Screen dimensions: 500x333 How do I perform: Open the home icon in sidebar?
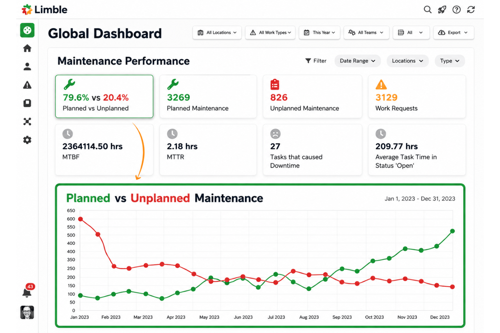(27, 48)
